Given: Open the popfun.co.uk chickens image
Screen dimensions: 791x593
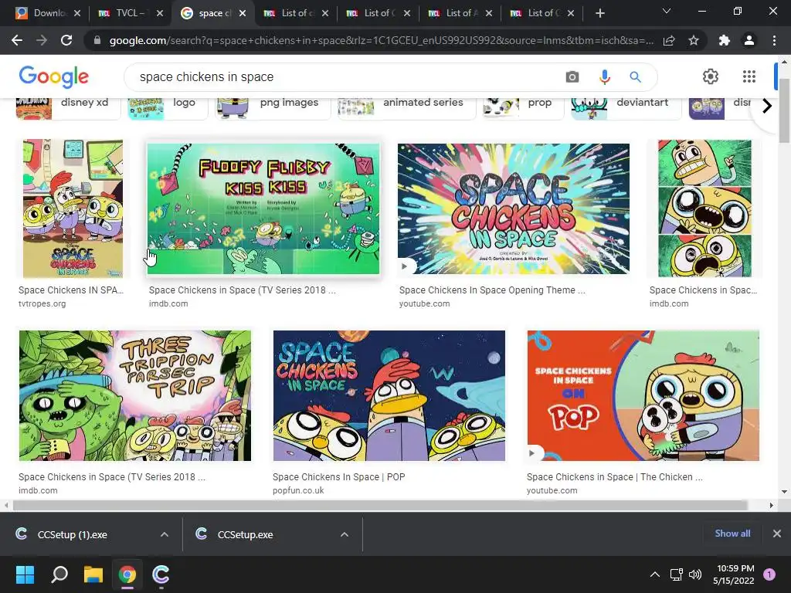Looking at the screenshot, I should click(x=389, y=395).
